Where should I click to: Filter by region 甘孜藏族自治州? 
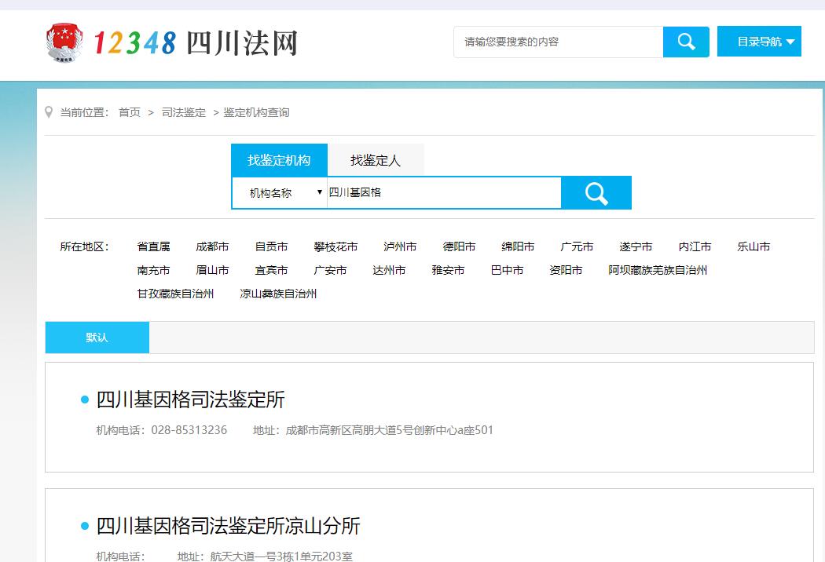(176, 294)
